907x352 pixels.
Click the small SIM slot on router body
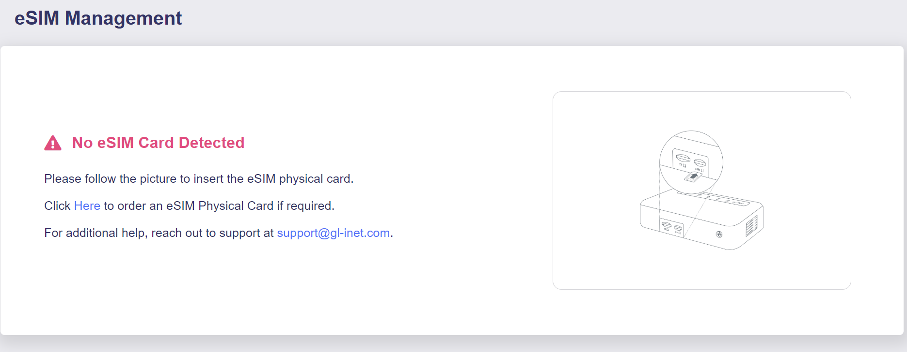pyautogui.click(x=678, y=228)
